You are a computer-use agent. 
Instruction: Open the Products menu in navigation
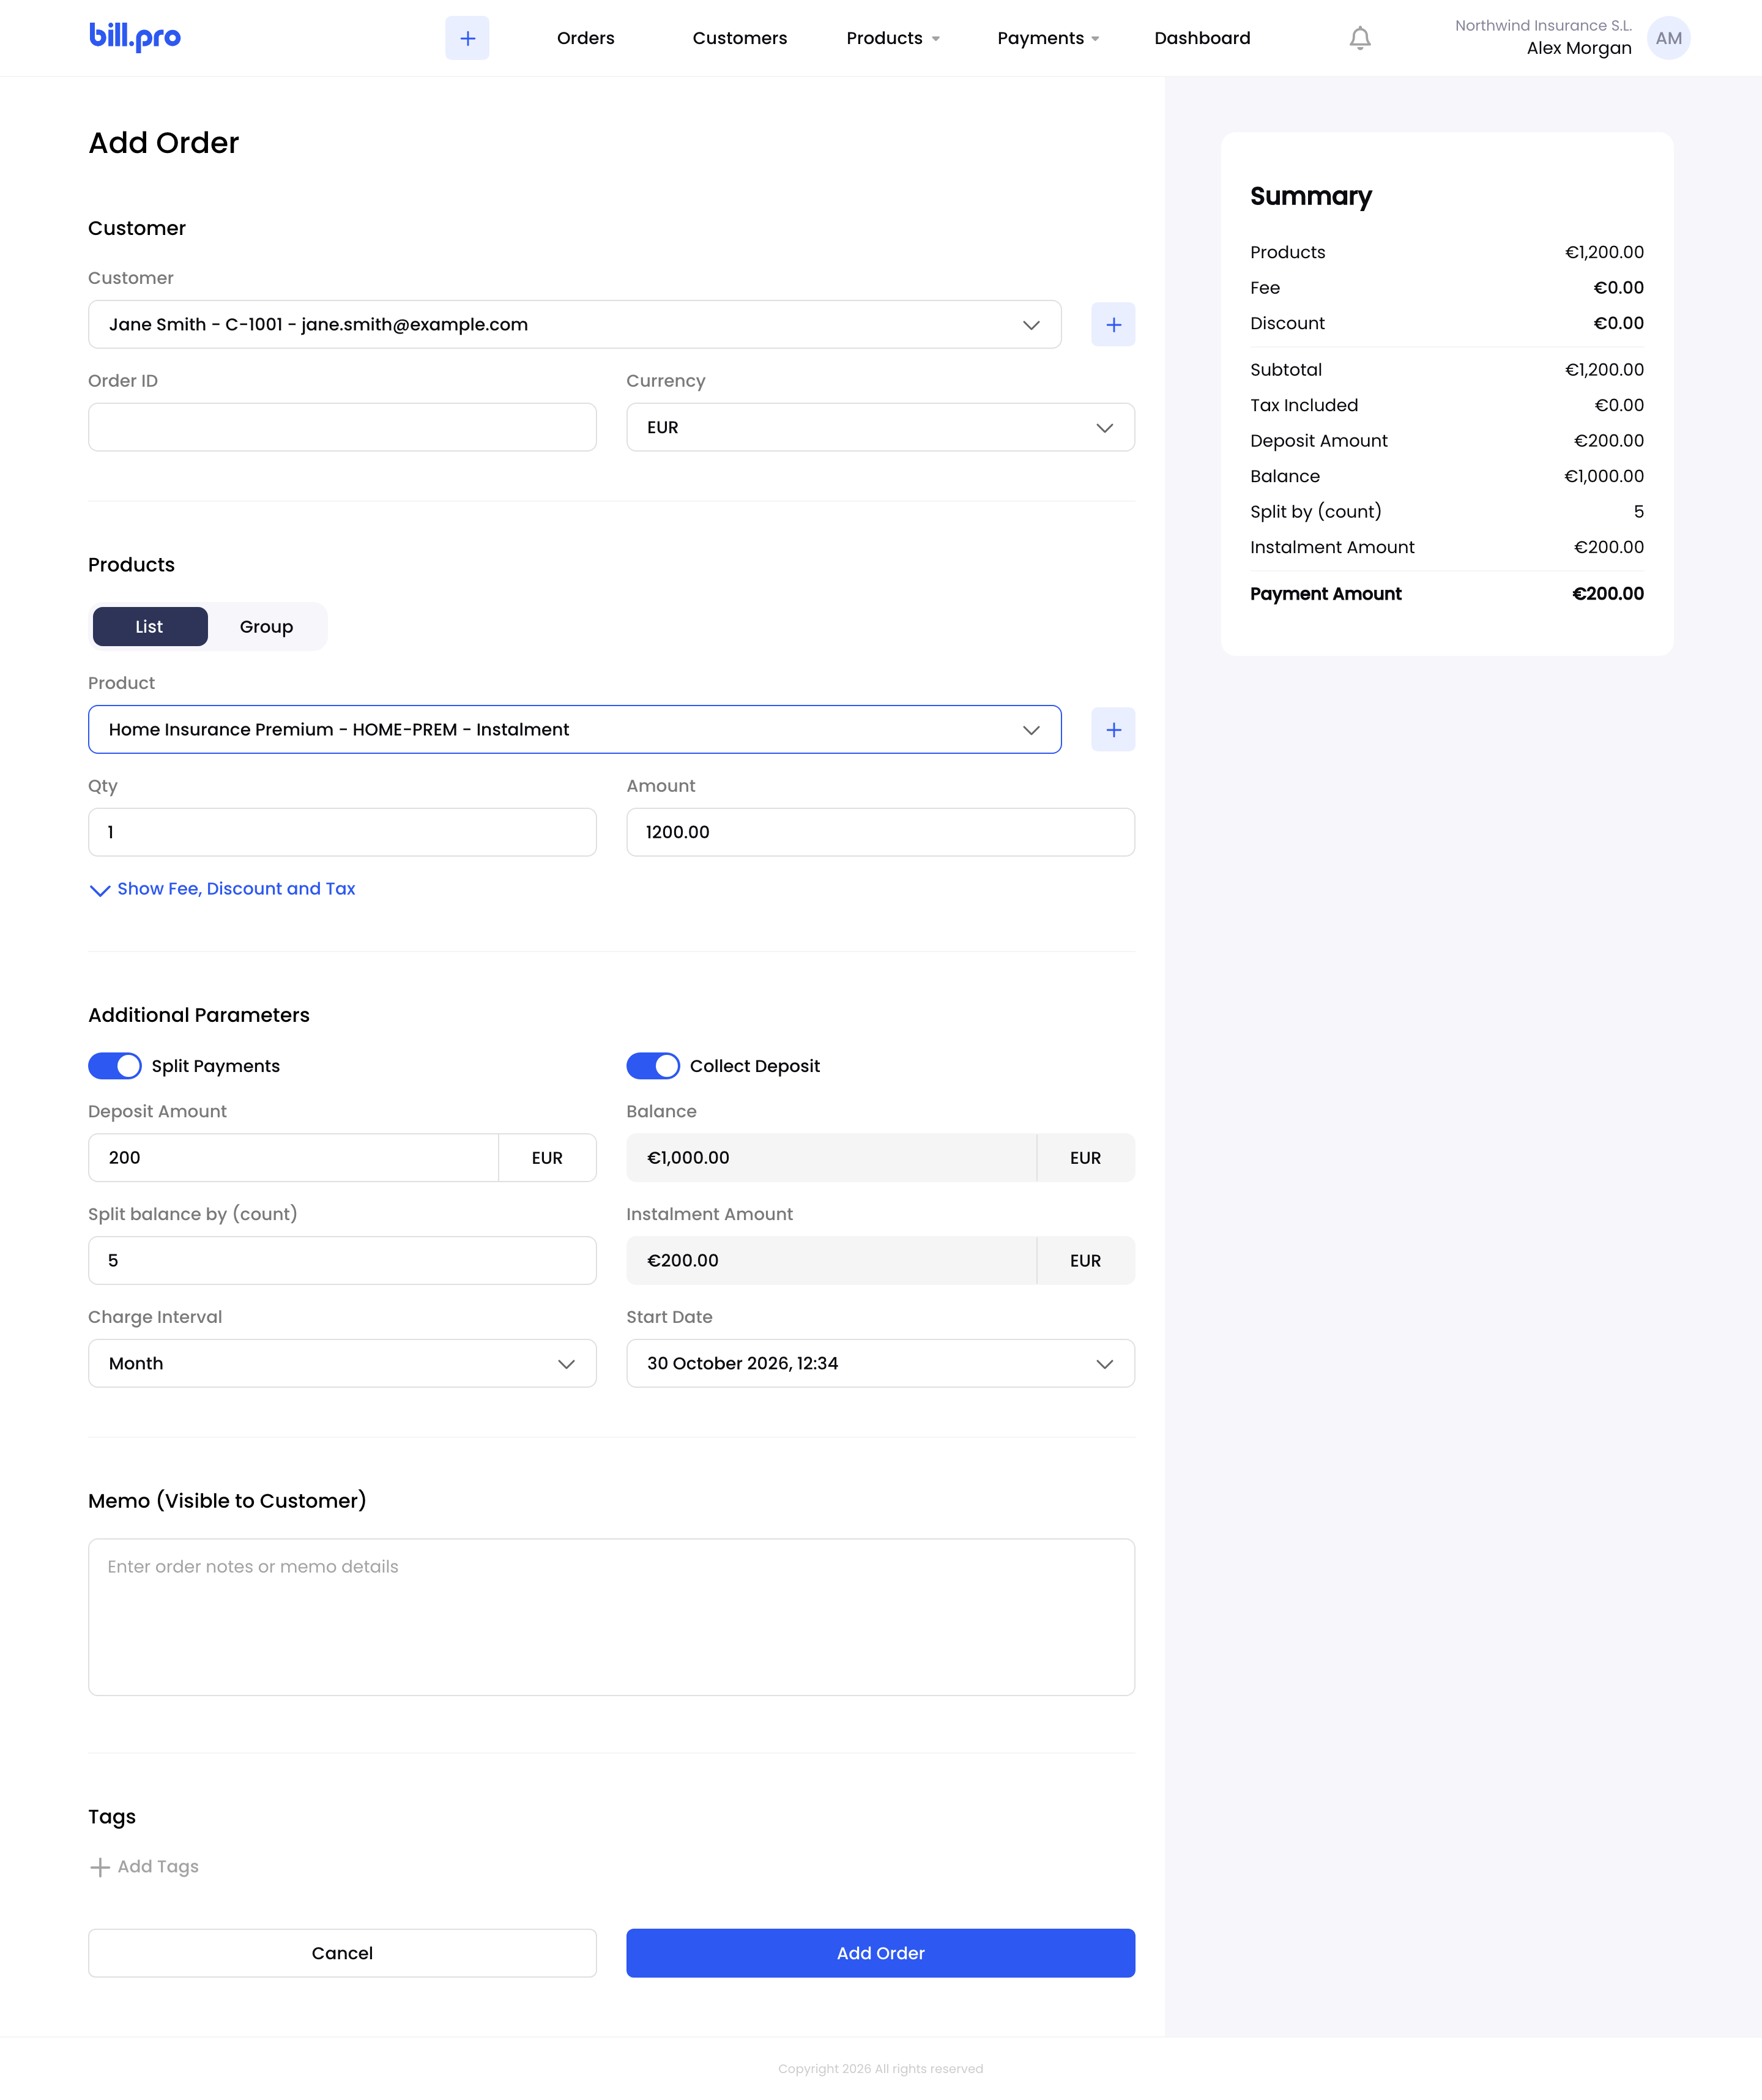(x=893, y=38)
